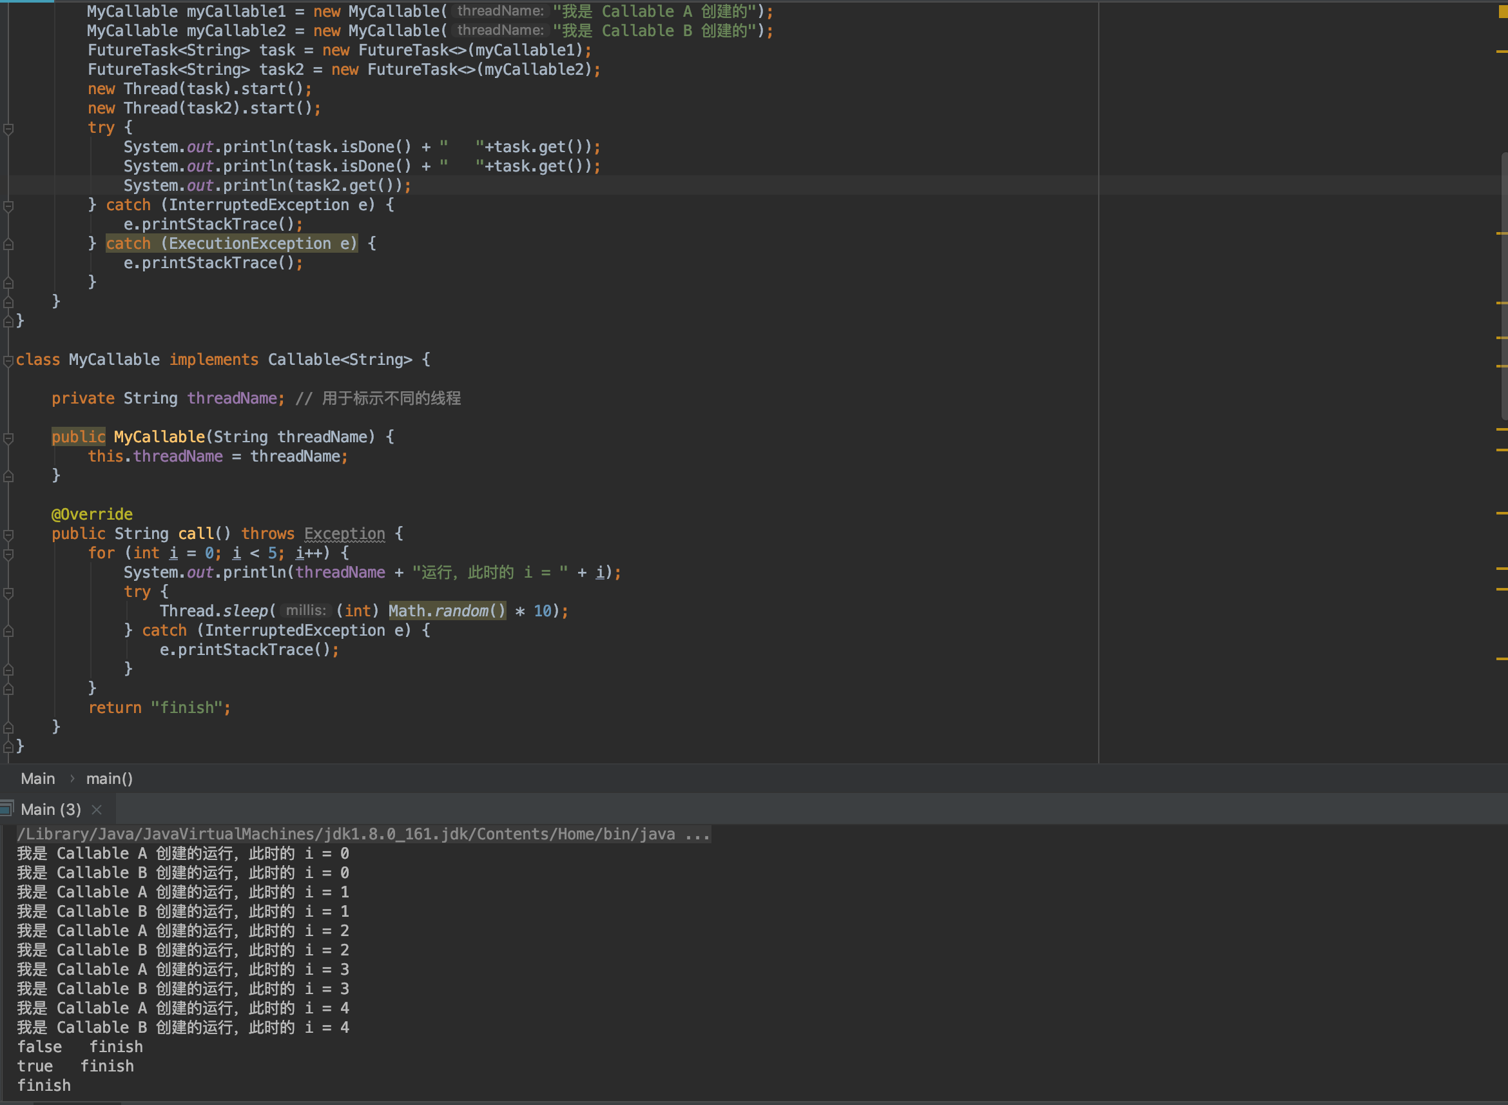Click the yellow inspection status indicator top-right
Viewport: 1508px width, 1105px height.
coord(1503,12)
